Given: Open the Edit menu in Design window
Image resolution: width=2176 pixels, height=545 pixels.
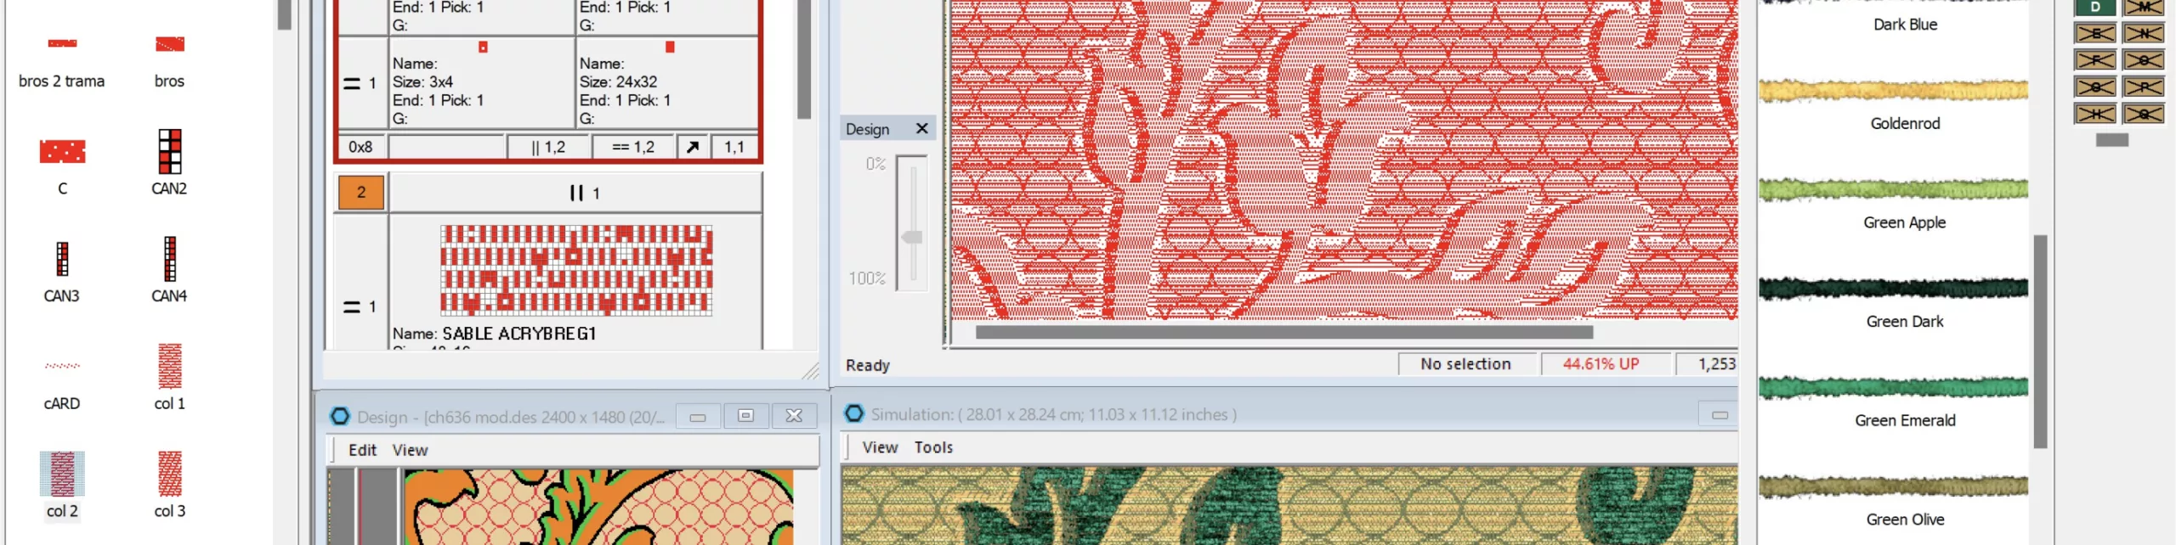Looking at the screenshot, I should [x=362, y=450].
